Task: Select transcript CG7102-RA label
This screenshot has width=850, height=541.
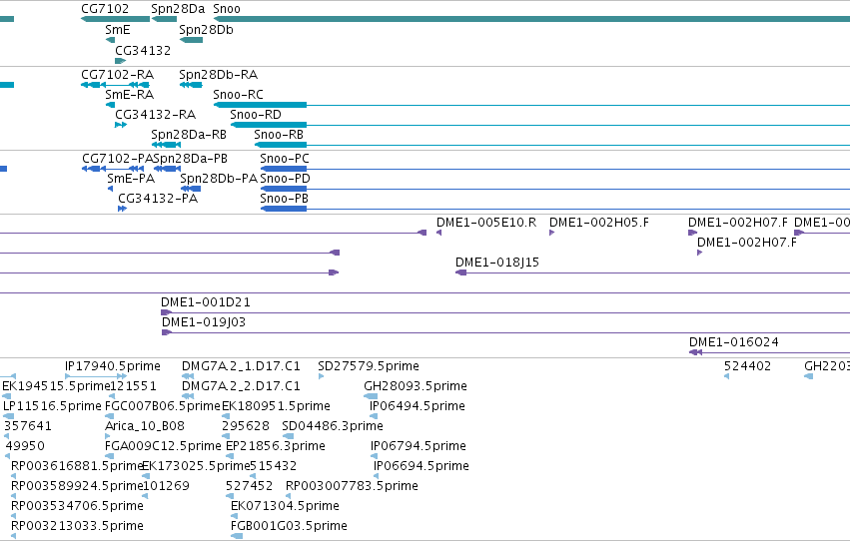Action: click(117, 75)
